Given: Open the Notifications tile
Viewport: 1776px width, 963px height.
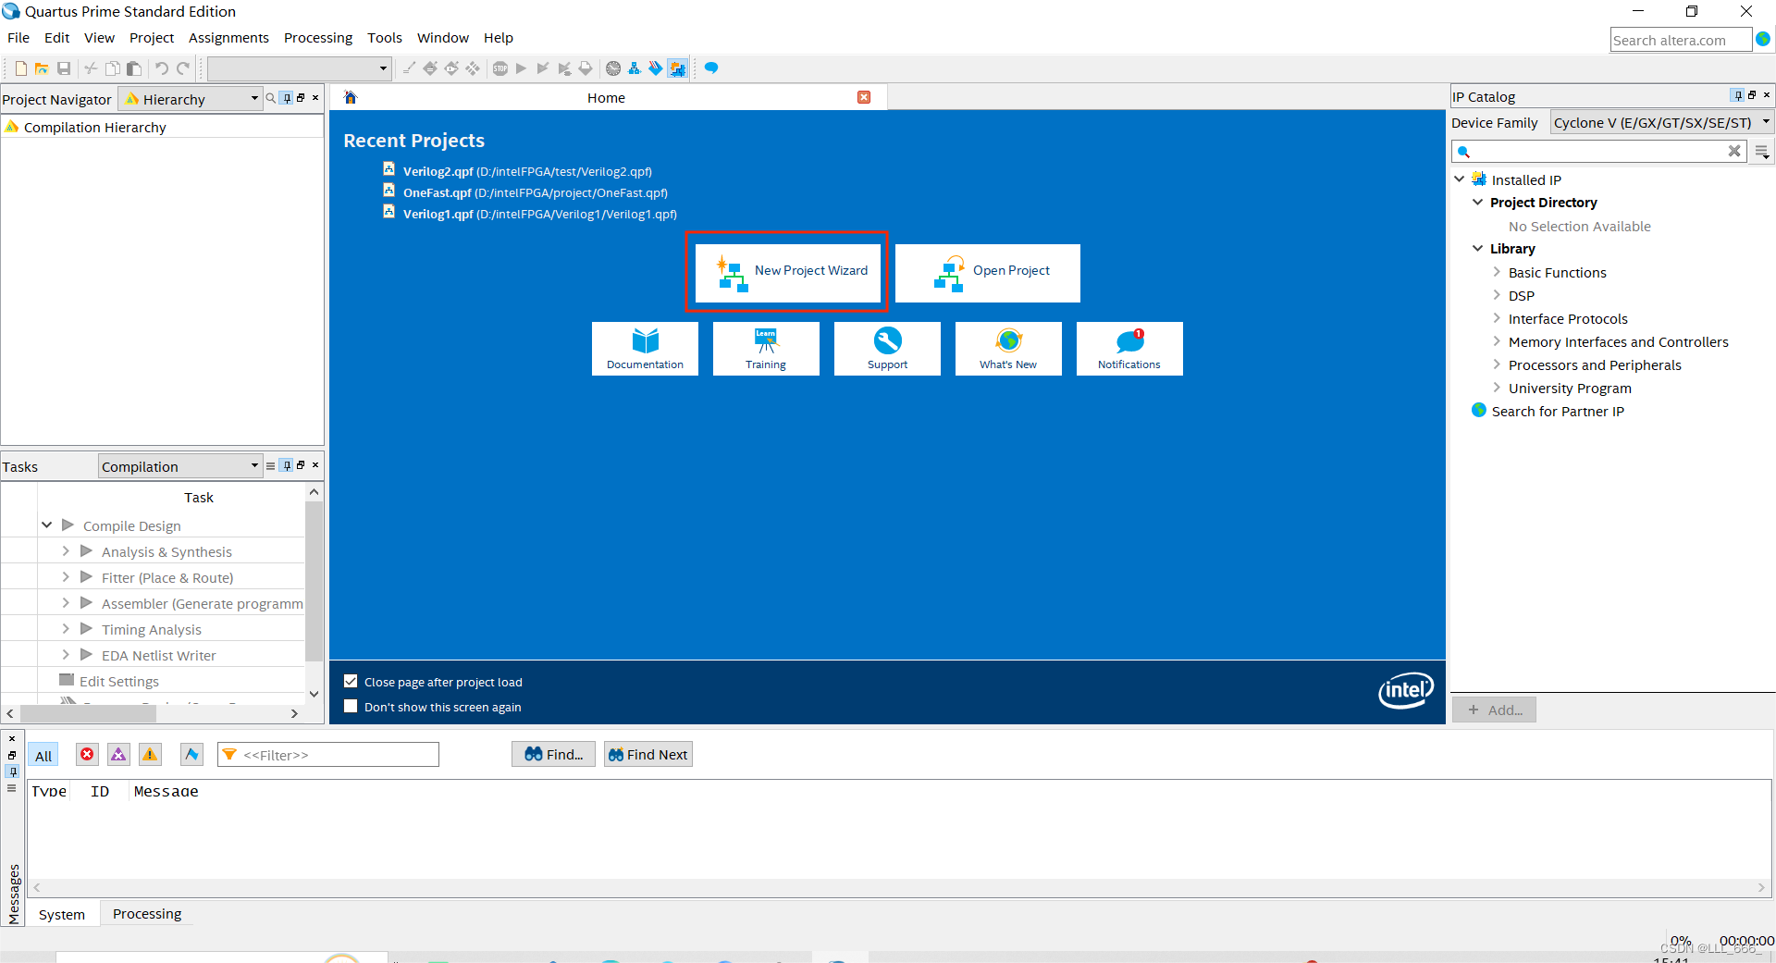Looking at the screenshot, I should click(1129, 349).
